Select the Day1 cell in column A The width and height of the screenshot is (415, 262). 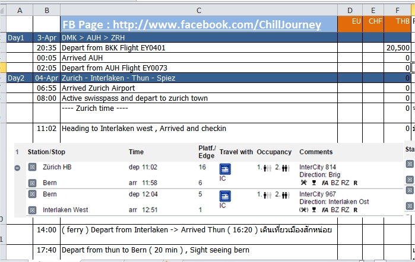coord(20,37)
